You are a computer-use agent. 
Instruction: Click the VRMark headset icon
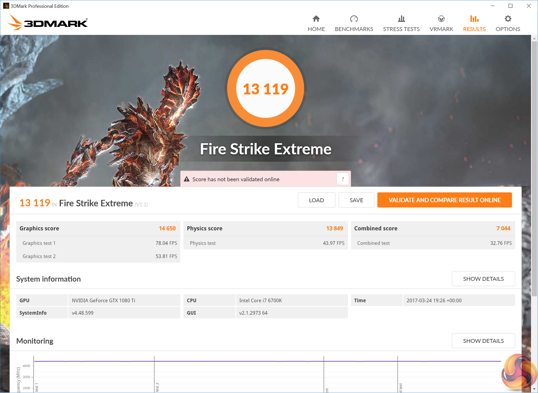(441, 19)
